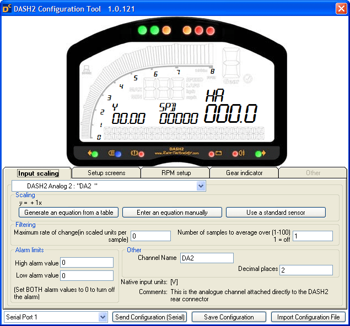This screenshot has width=350, height=326.
Task: Go to the Gear indicator tab
Action: [244, 173]
